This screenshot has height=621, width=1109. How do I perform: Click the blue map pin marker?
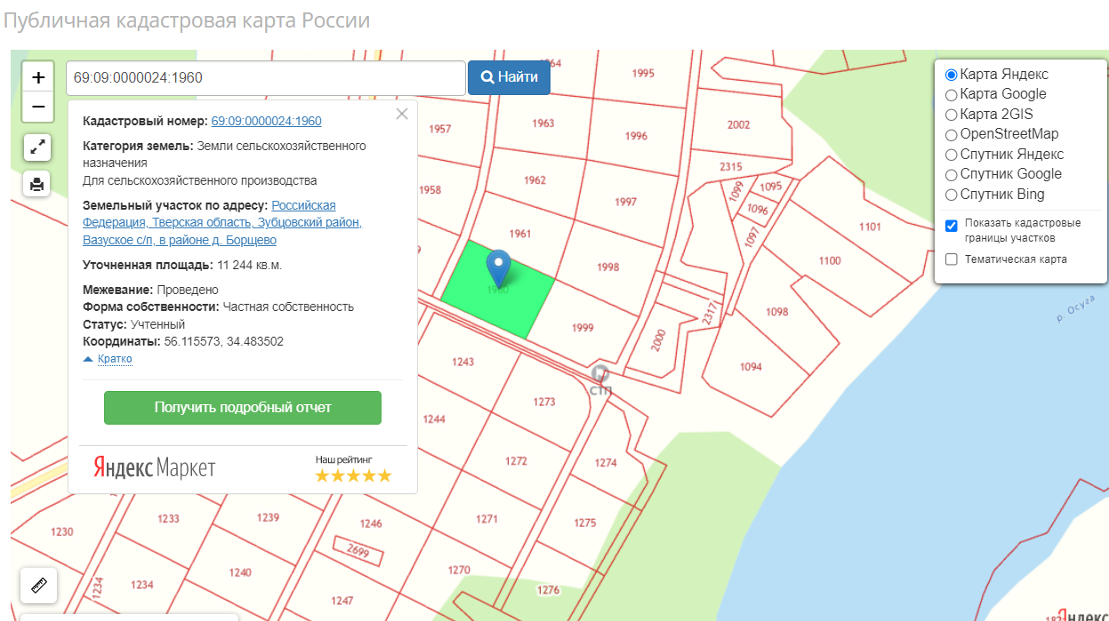[x=499, y=267]
